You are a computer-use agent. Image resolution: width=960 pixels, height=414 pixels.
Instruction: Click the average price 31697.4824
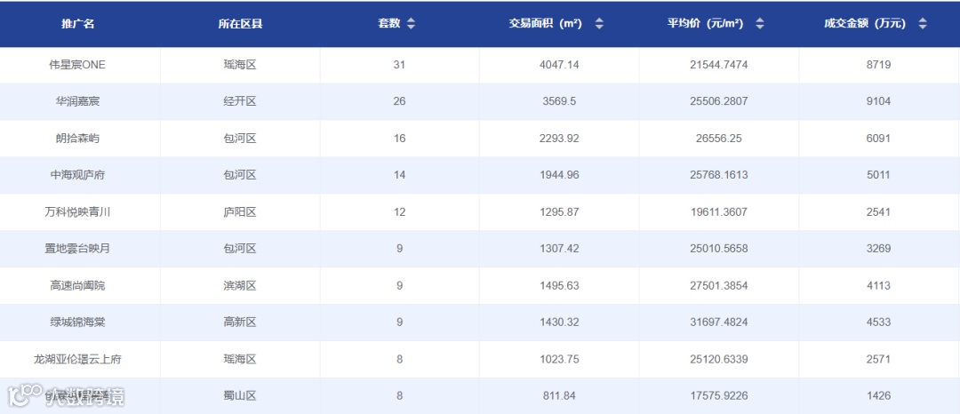click(719, 322)
